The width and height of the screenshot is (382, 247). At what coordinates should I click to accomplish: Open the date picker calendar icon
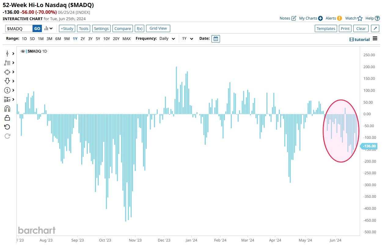(x=215, y=39)
